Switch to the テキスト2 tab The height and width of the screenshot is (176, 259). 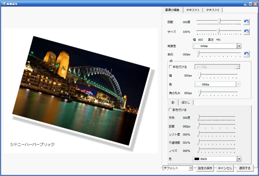(213, 10)
